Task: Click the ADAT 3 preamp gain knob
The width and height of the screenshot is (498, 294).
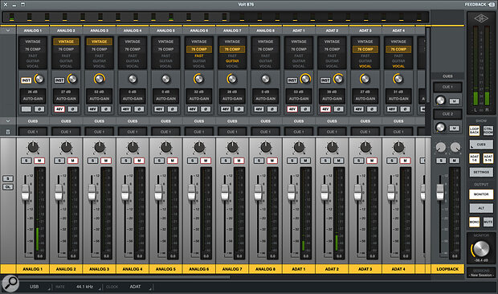Action: 365,79
